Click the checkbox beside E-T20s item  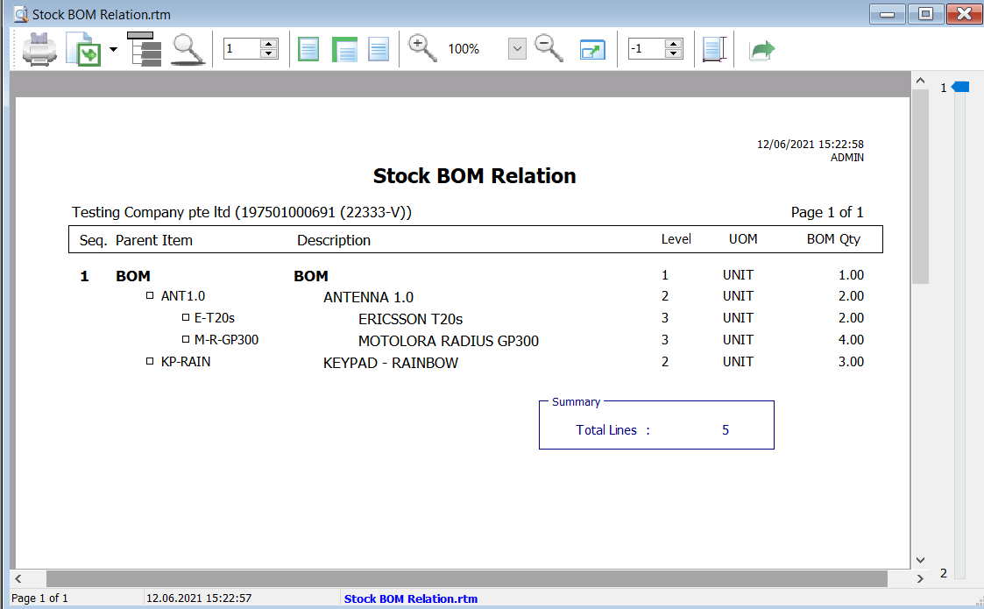187,318
